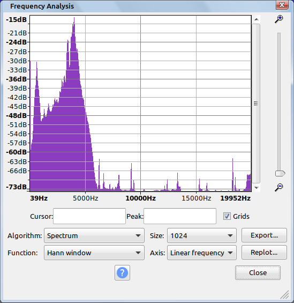Click the zoom out magnifier icon
Viewport: 294px width, 303px height.
pos(279,187)
